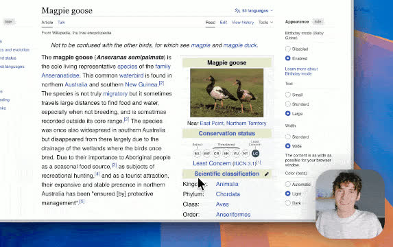393x247 pixels.
Task: Open the magpie goose infobox photo
Action: [226, 93]
